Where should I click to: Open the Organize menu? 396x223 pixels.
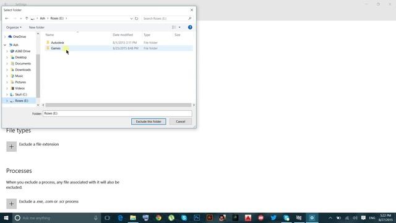(14, 27)
